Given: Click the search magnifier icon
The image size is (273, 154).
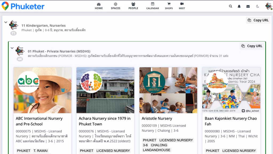Looking at the screenshot, I should click(x=231, y=6).
